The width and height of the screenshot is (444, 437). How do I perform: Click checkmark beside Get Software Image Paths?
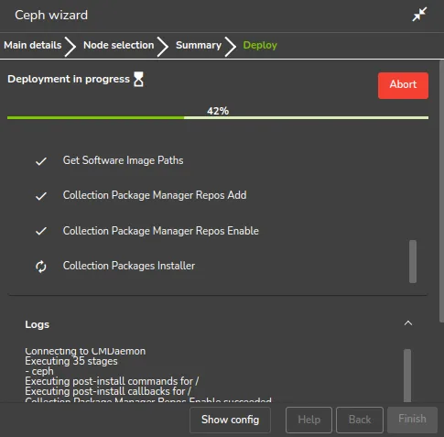pyautogui.click(x=41, y=161)
